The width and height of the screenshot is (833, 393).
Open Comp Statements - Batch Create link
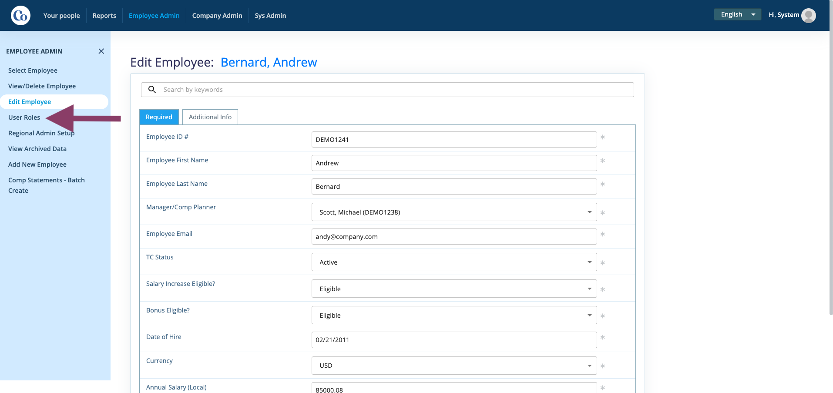(47, 185)
